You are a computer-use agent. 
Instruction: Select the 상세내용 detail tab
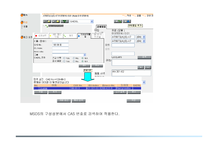[x=101, y=27]
